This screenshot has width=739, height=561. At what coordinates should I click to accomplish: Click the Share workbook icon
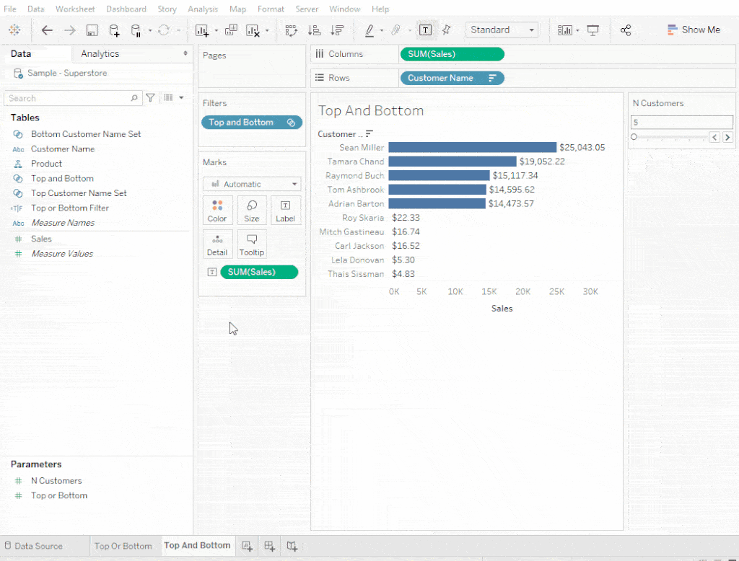click(625, 30)
